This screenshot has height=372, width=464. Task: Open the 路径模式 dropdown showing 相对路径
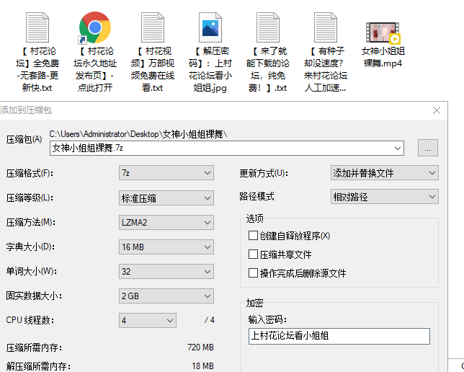[x=384, y=197]
